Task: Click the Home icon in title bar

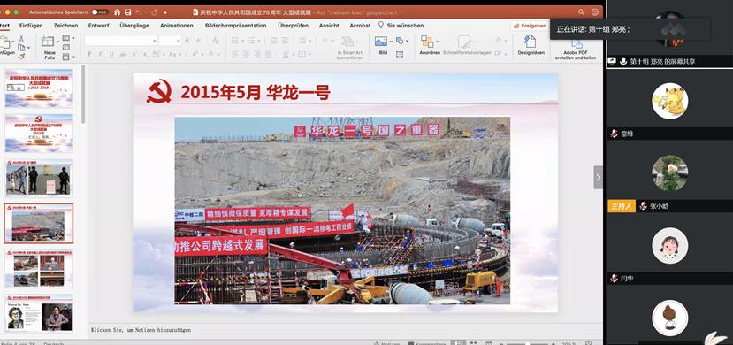Action: (x=117, y=12)
